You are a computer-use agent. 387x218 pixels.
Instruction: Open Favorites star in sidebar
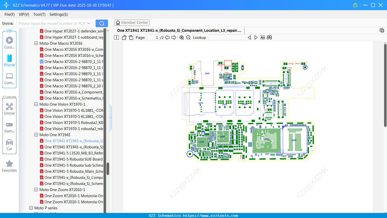click(x=9, y=166)
